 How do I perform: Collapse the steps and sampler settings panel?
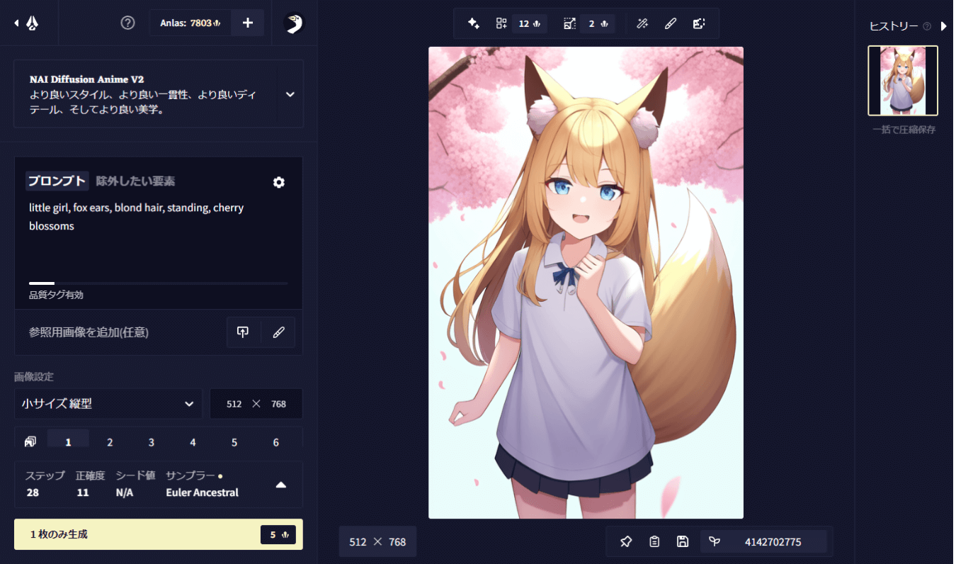coord(280,485)
